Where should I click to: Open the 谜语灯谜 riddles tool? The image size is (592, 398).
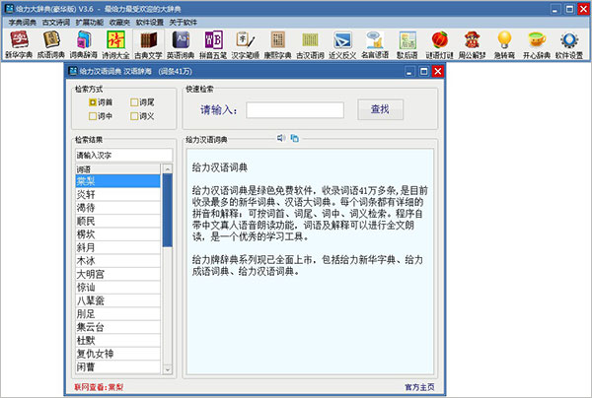439,45
